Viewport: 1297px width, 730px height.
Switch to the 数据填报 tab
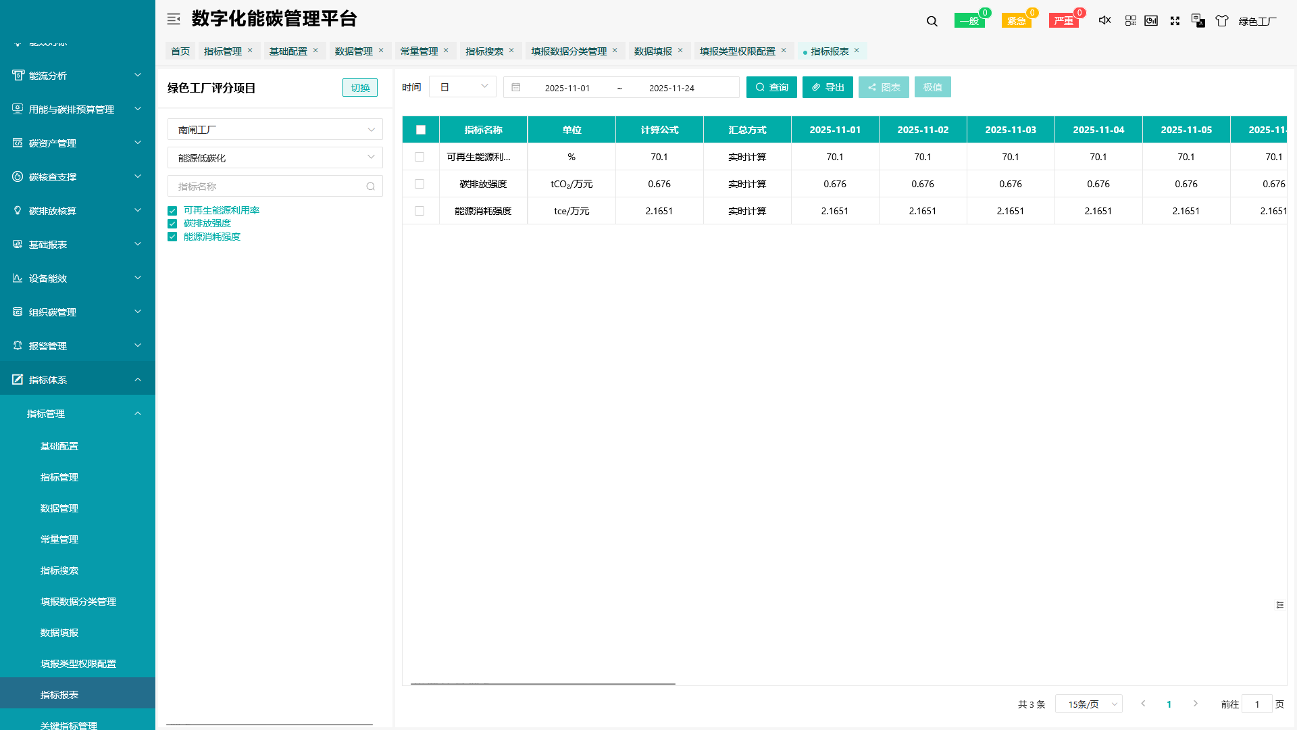pyautogui.click(x=654, y=51)
